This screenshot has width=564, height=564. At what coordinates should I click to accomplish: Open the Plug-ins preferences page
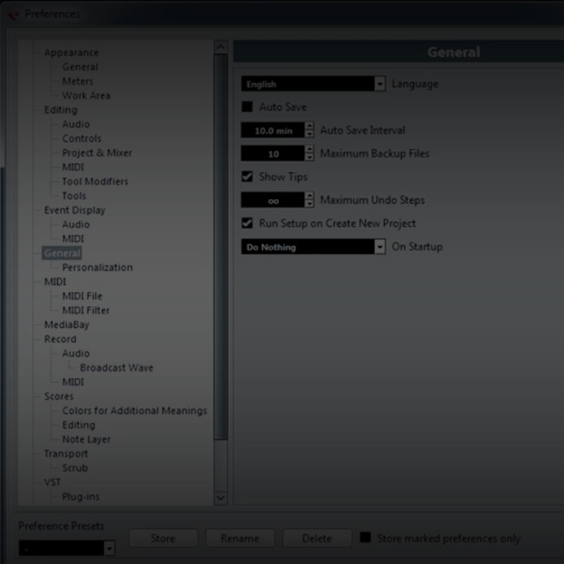[x=80, y=497]
